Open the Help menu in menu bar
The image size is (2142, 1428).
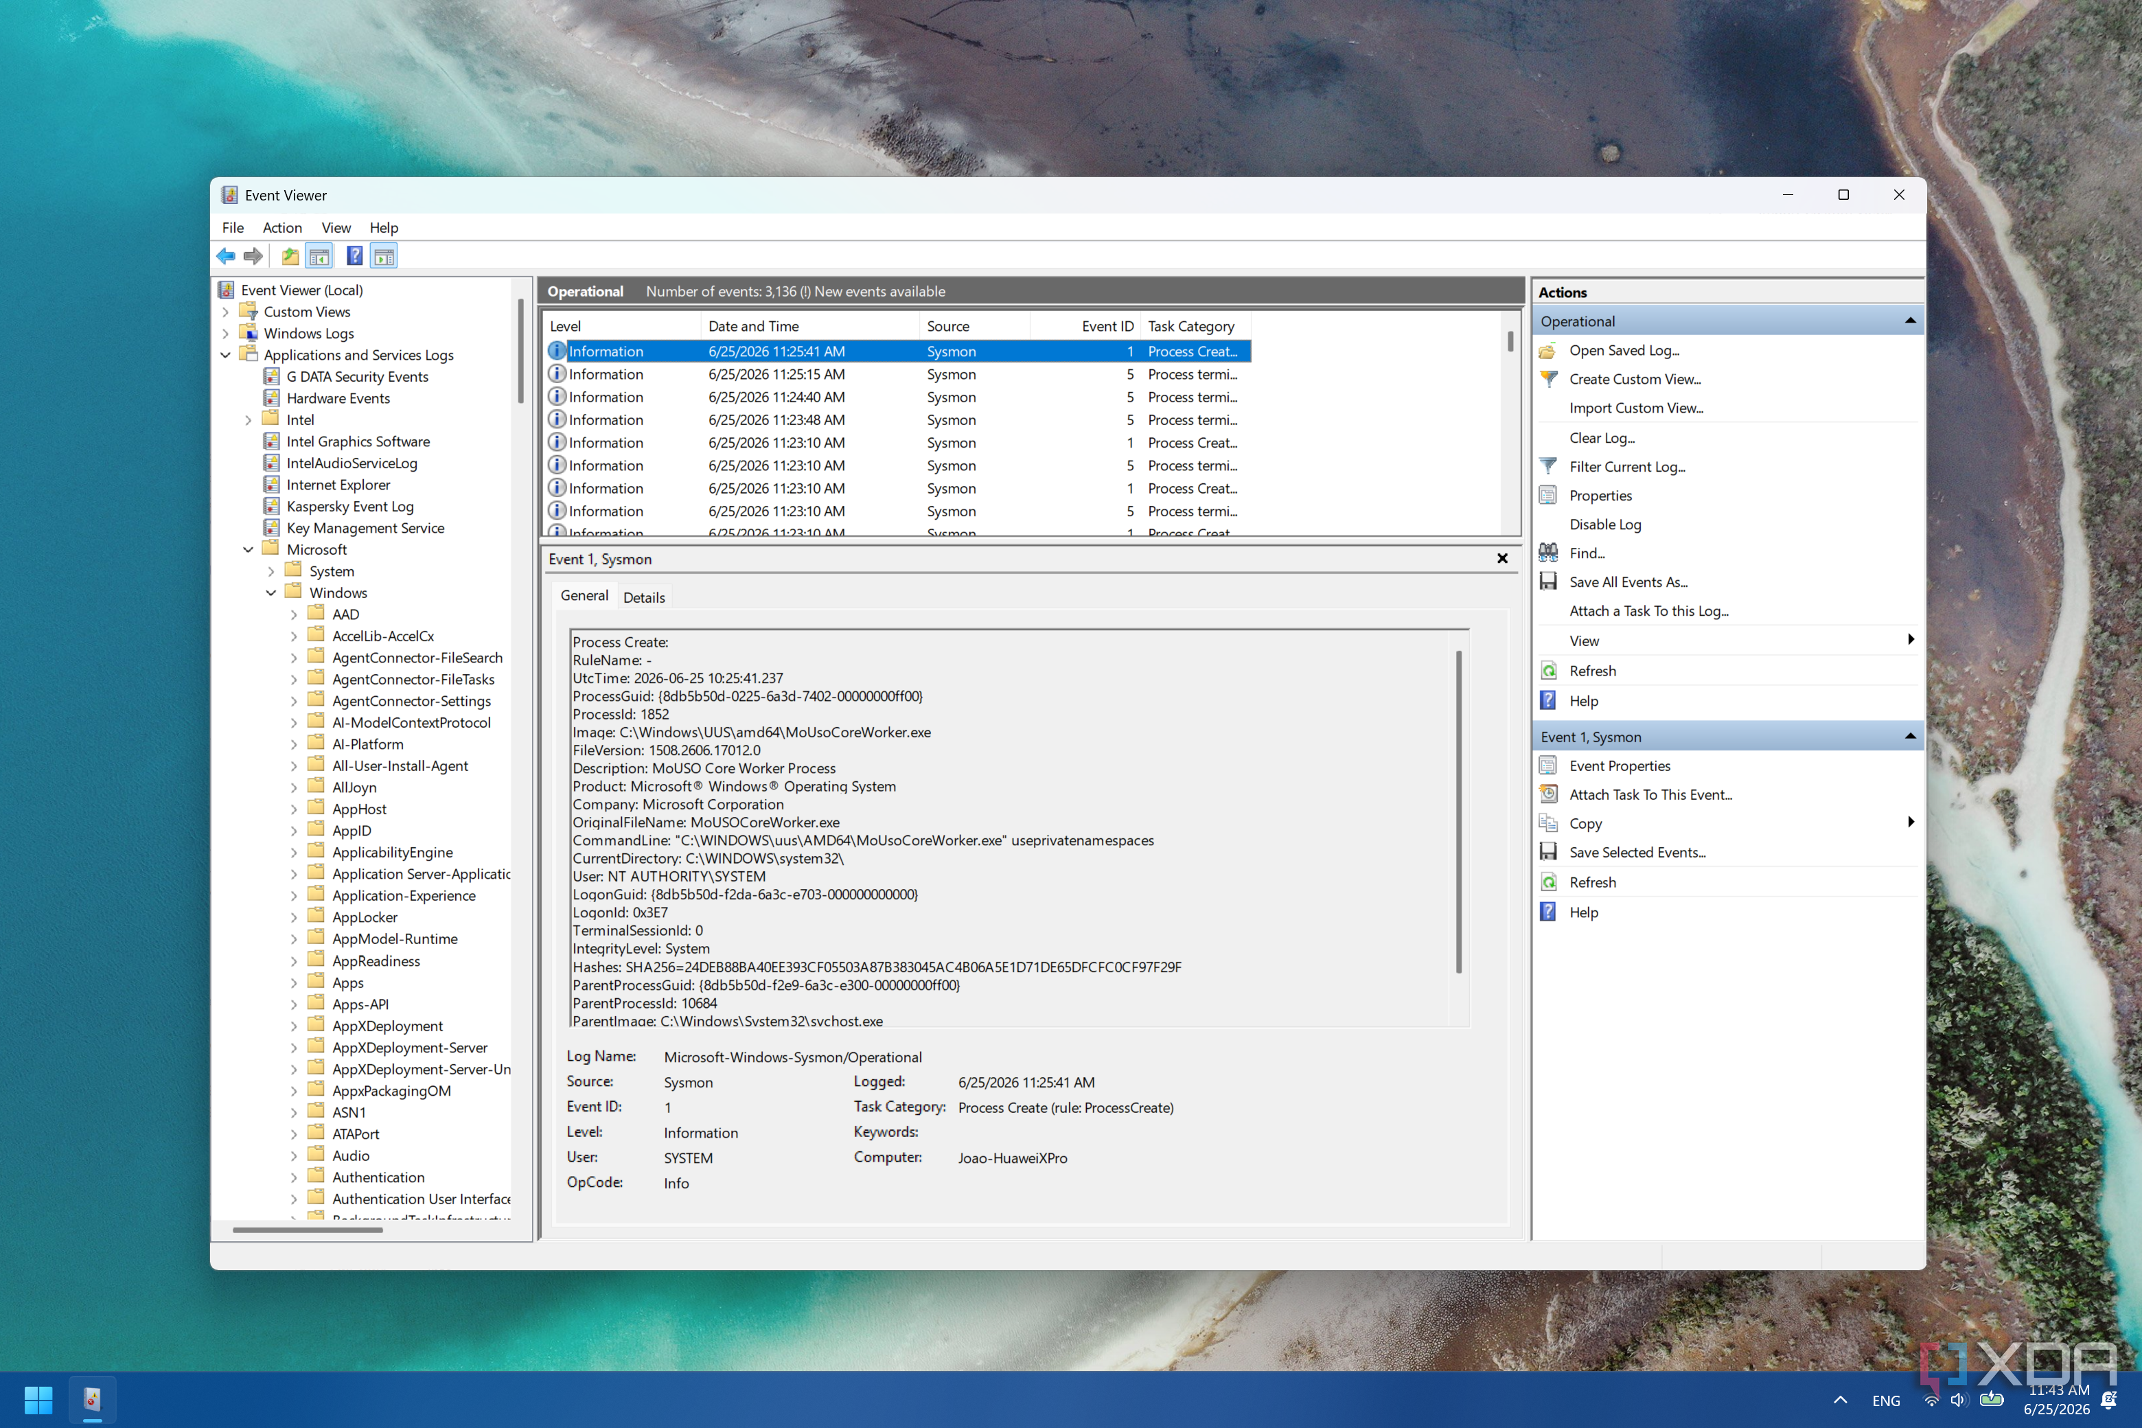(x=383, y=228)
